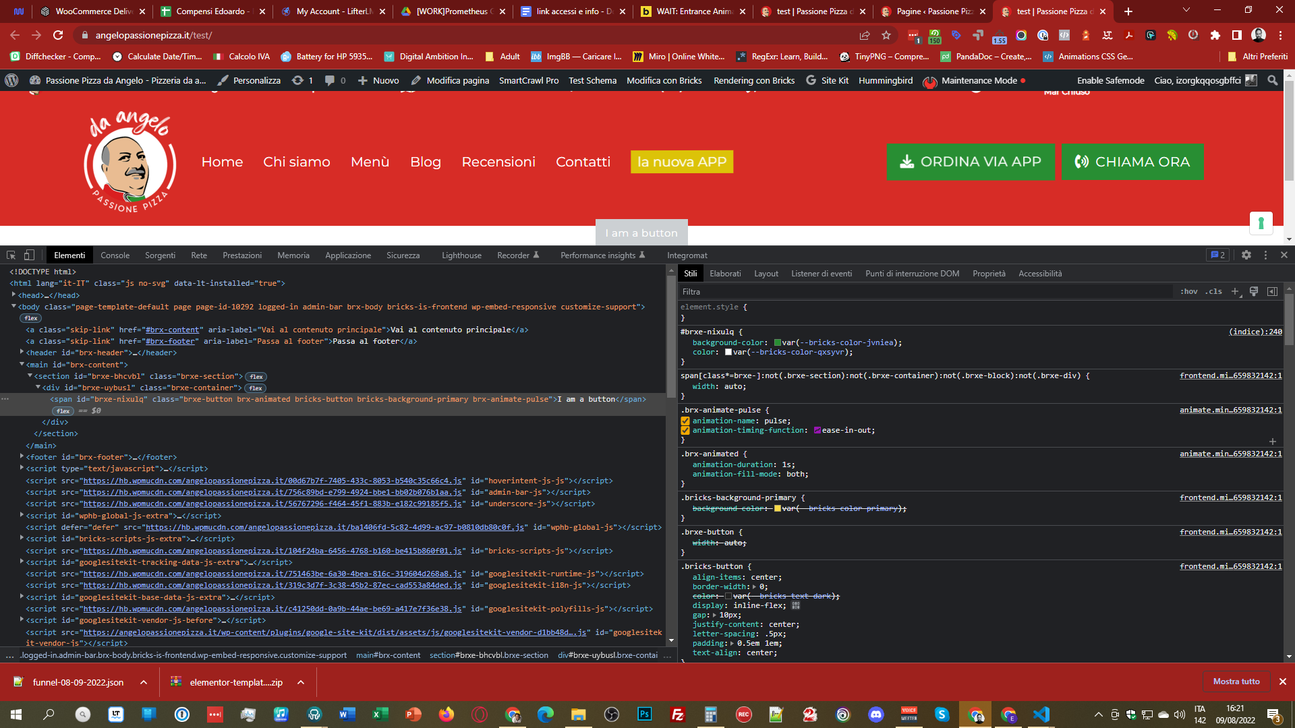This screenshot has width=1295, height=728.
Task: Open the frontend.min CSS link beside .bricks-button
Action: pos(1230,566)
